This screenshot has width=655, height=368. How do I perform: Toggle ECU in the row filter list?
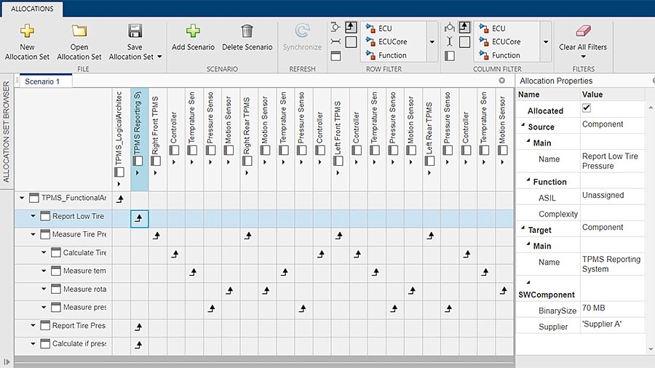[384, 28]
